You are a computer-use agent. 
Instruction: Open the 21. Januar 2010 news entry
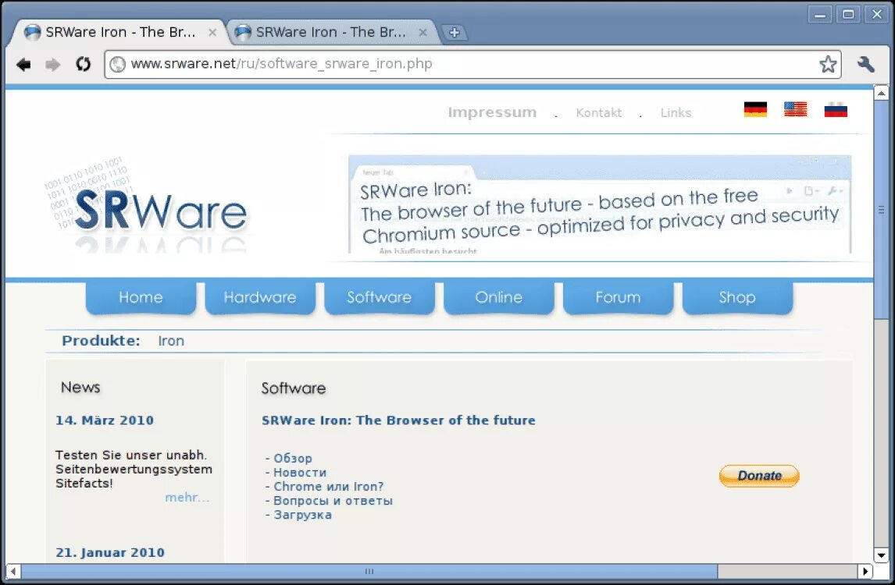point(110,552)
